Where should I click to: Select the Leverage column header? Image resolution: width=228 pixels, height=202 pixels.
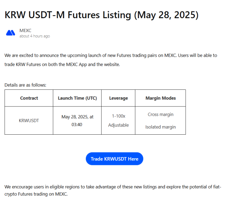[118, 98]
